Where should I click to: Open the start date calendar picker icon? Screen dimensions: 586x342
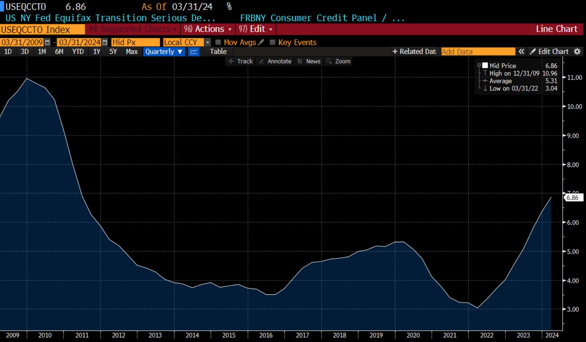[x=47, y=42]
